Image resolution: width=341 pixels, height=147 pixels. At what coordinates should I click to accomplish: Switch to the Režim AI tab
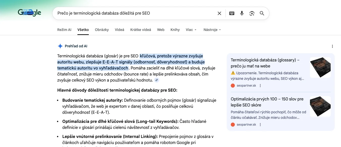pyautogui.click(x=64, y=30)
